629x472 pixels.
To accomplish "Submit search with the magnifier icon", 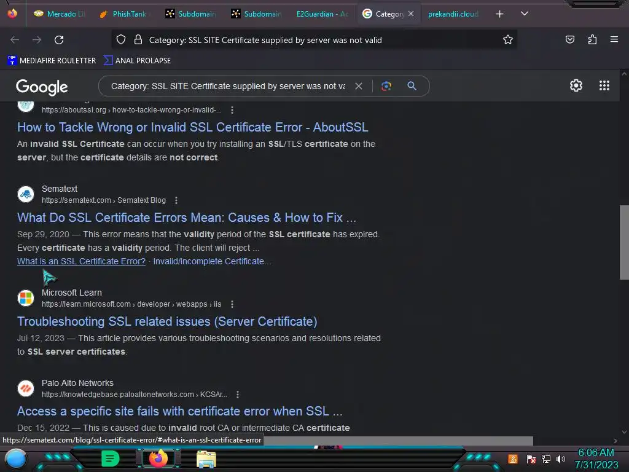I will pyautogui.click(x=412, y=86).
